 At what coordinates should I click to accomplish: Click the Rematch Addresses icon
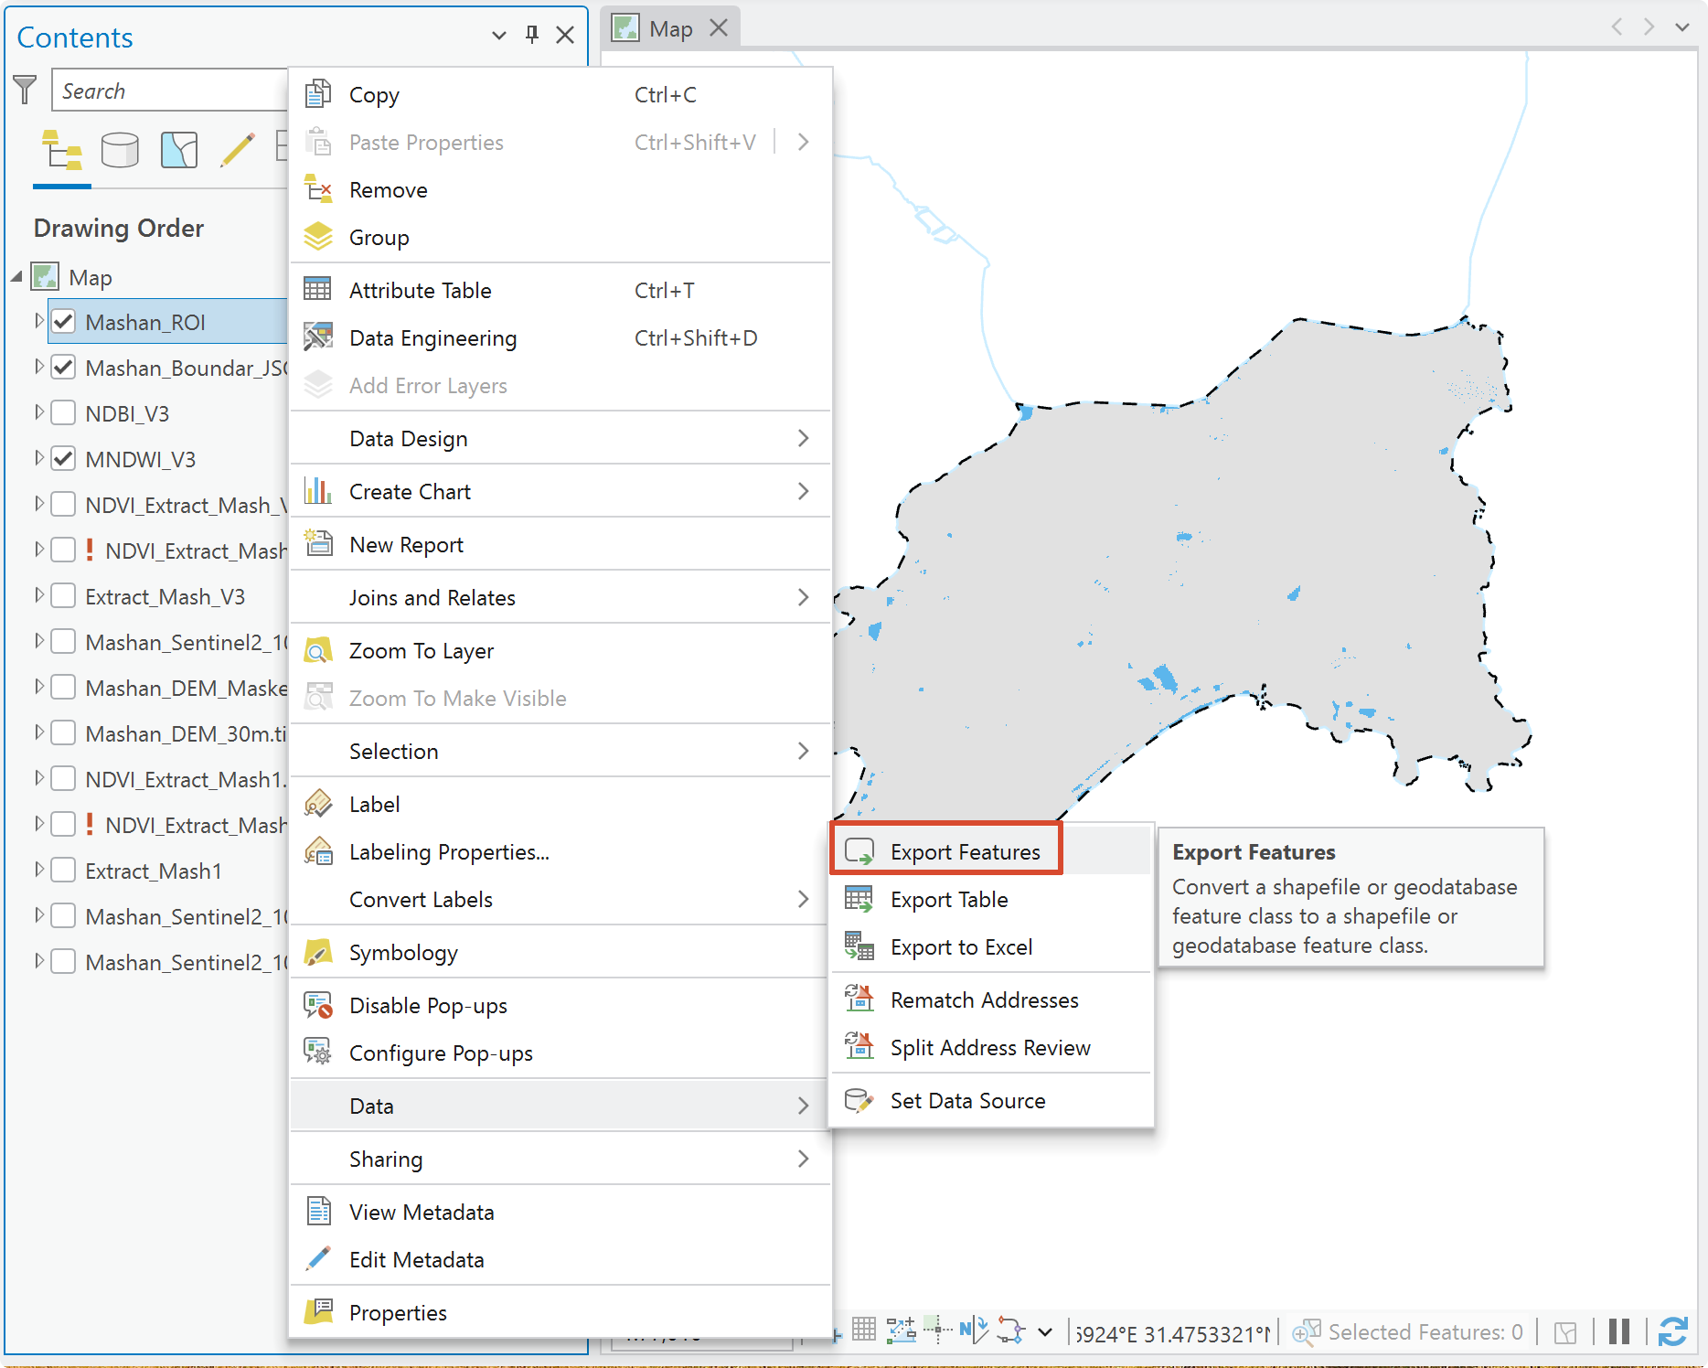click(x=859, y=999)
